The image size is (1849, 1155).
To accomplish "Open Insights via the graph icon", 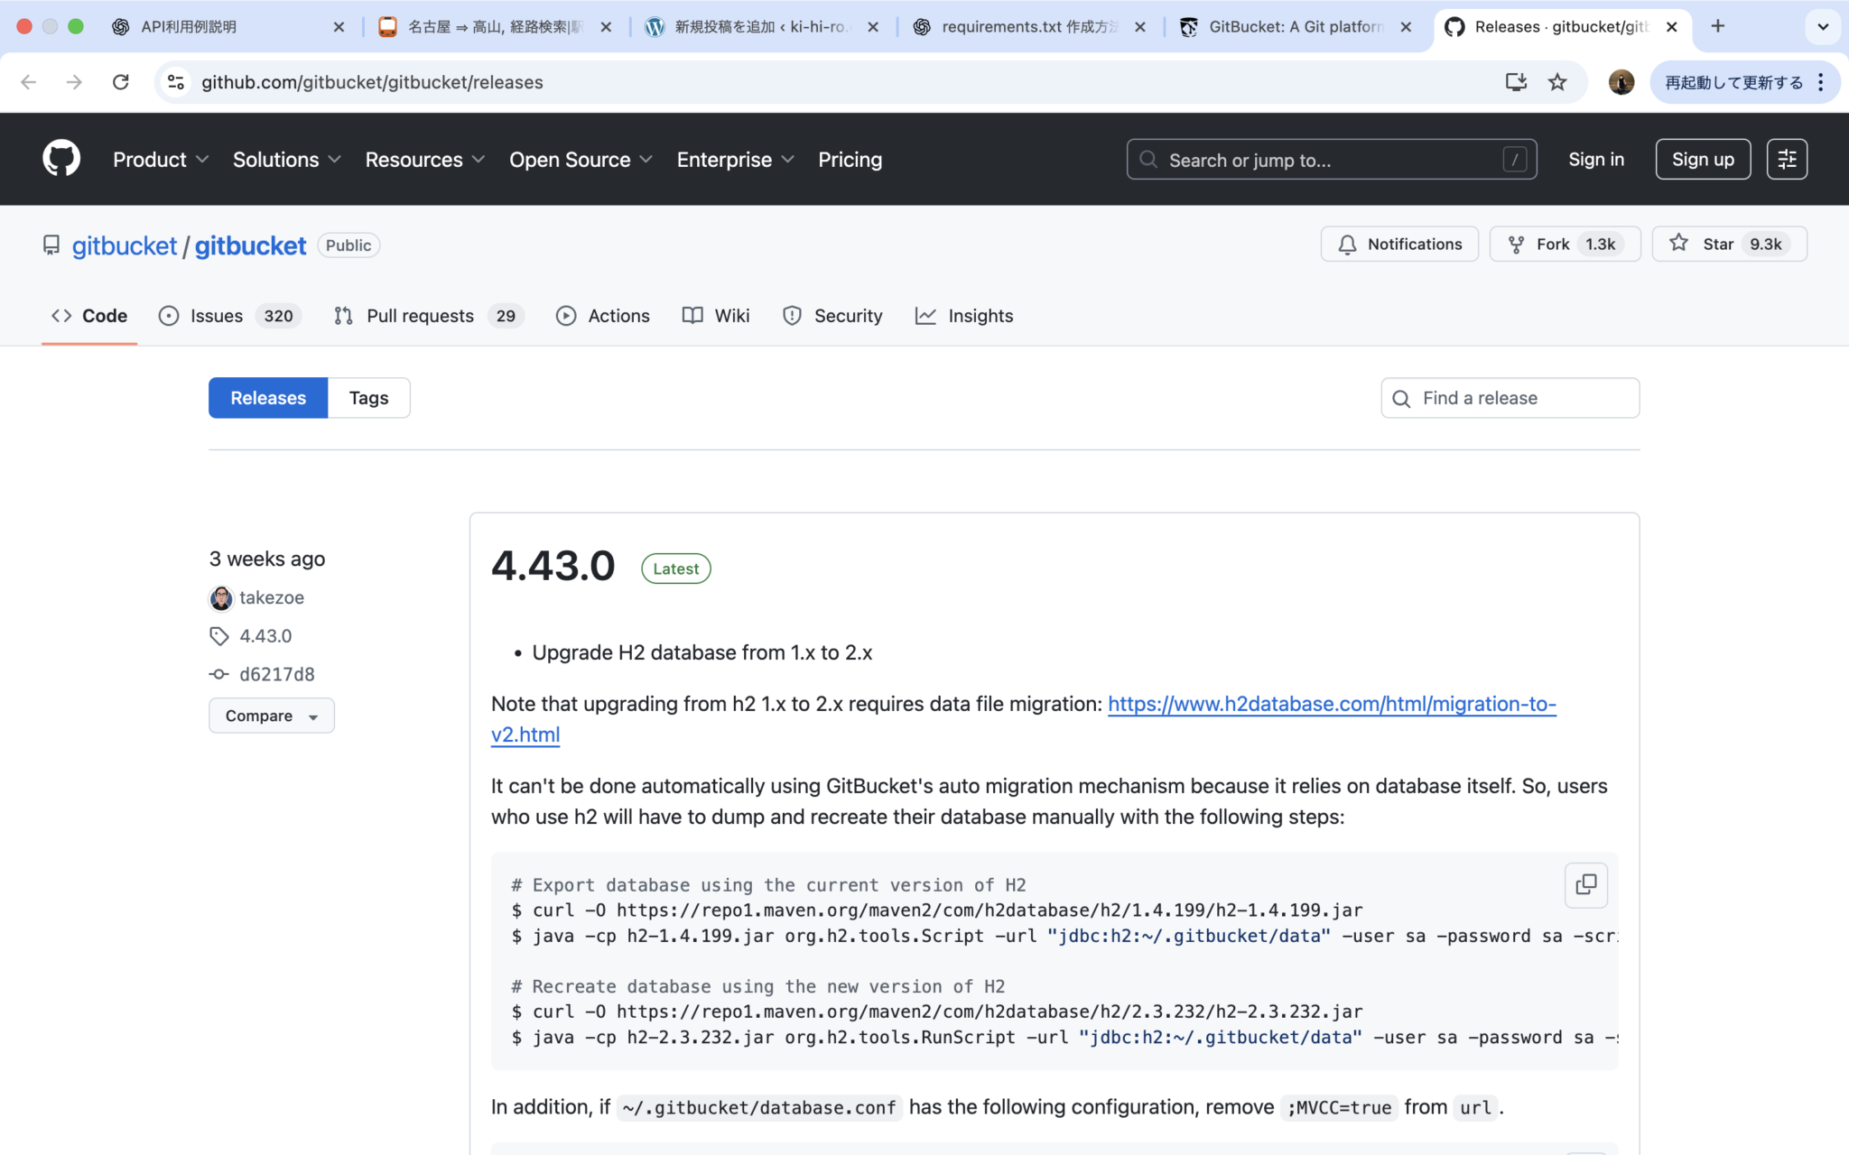I will click(x=926, y=316).
